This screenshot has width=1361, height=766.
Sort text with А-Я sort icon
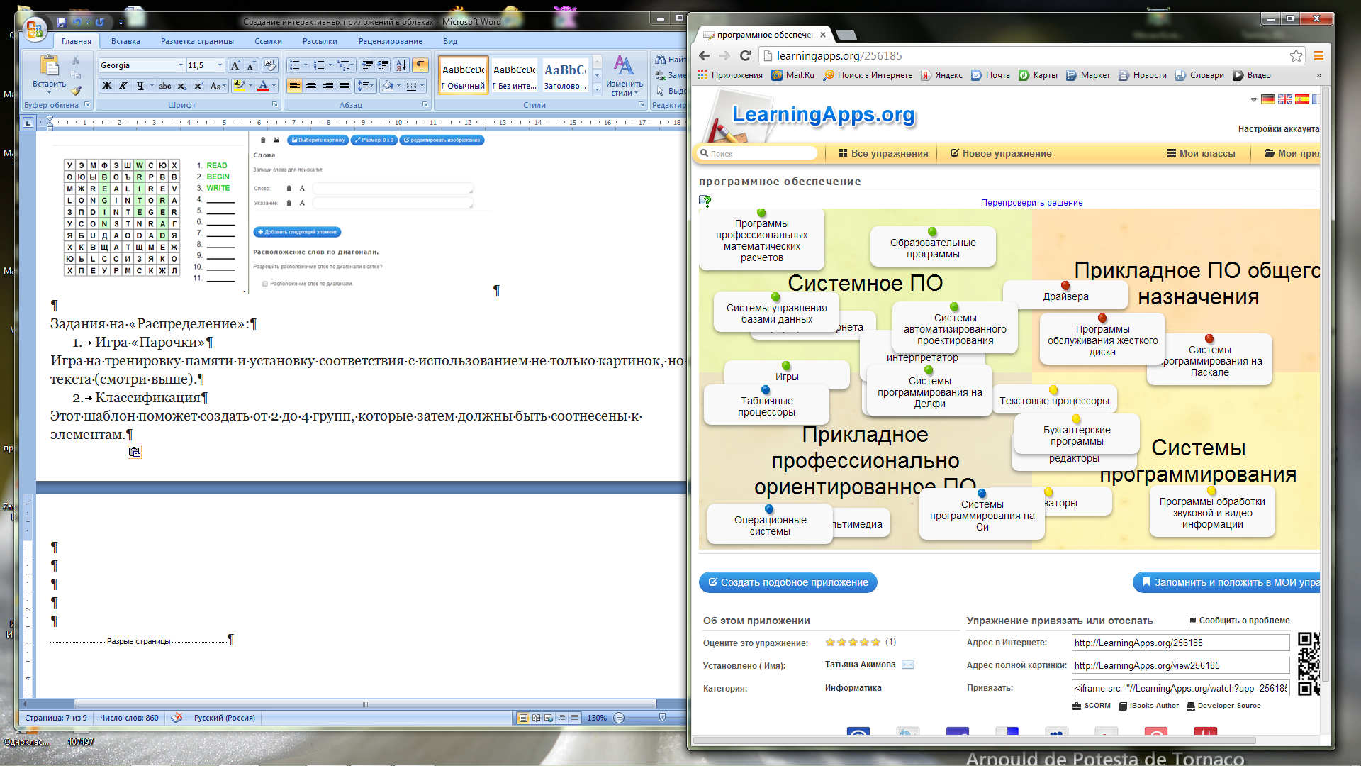tap(401, 65)
